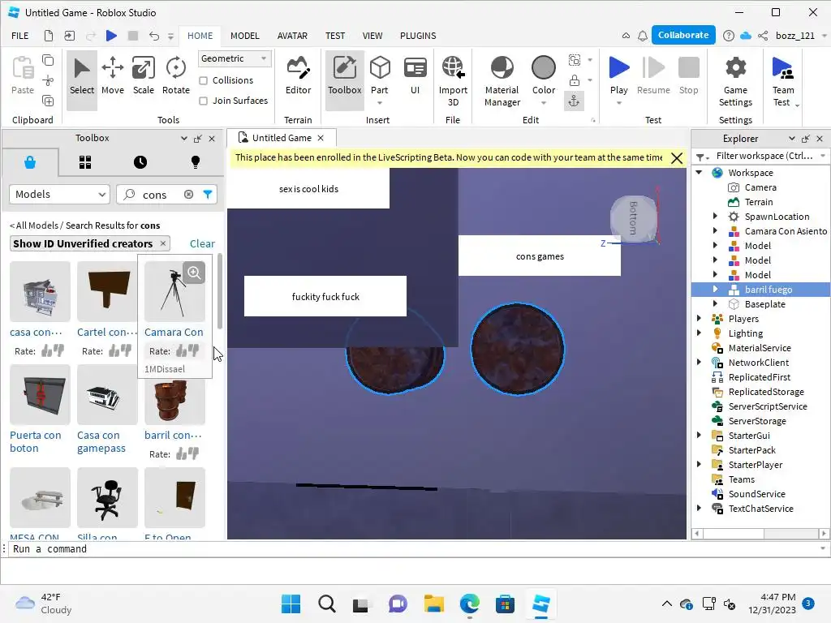Open the Material Manager
Viewport: 831px width, 623px height.
(502, 81)
